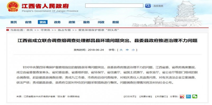The image size is (212, 105).
Task: Click 热点专题 in the breadcrumb trail
Action: coord(64,30)
